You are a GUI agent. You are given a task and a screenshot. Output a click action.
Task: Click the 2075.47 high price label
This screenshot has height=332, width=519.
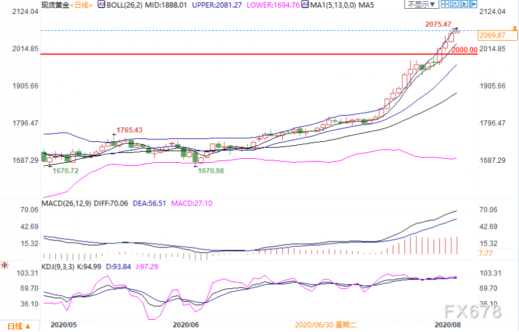(x=439, y=24)
